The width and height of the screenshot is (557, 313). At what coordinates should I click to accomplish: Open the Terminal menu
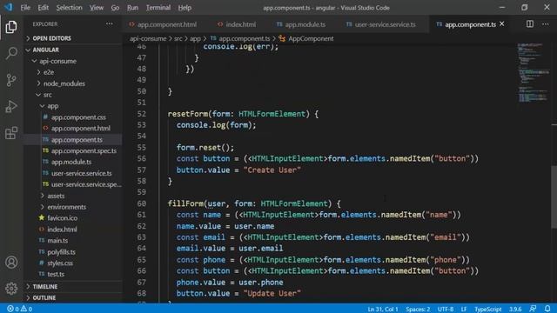pyautogui.click(x=158, y=8)
